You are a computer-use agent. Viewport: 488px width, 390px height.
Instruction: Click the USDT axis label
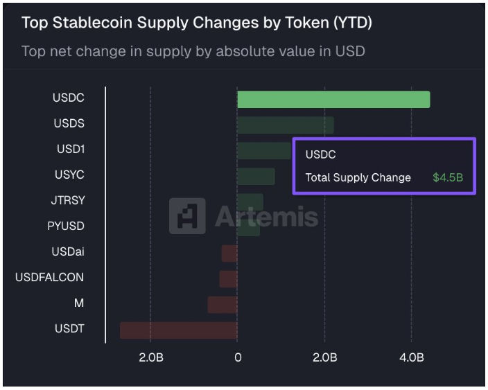tap(69, 328)
